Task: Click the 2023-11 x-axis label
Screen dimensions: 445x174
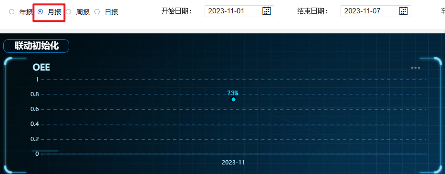Action: click(233, 163)
